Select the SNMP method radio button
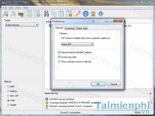The height and width of the screenshot is (116, 155). [x=8, y=105]
